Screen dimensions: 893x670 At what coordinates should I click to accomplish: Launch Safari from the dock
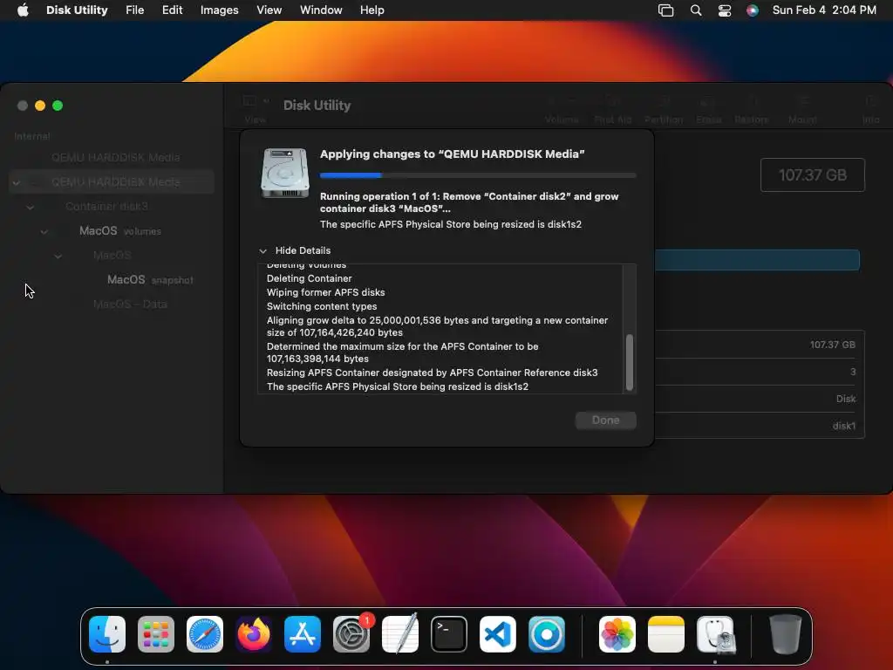pos(205,634)
